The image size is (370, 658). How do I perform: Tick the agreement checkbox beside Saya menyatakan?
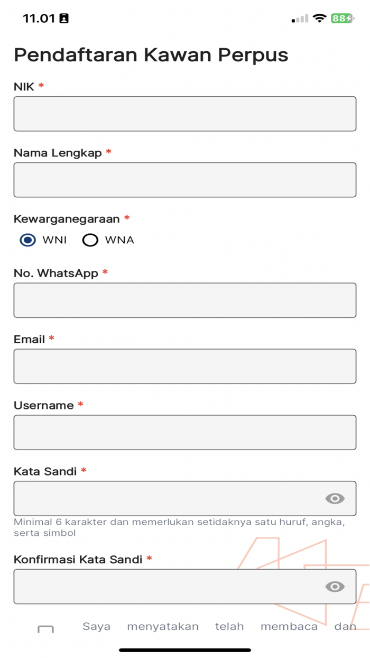[x=46, y=628]
